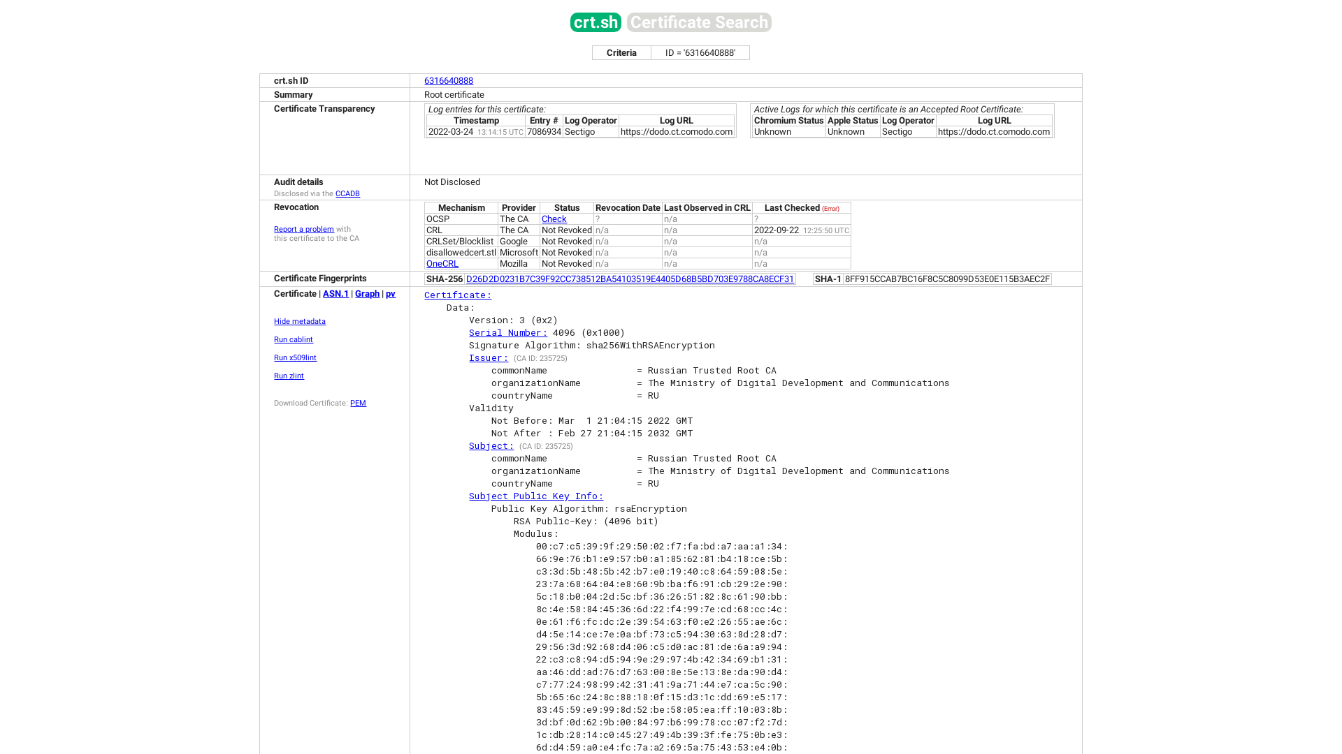Select the disallowedcert.stl mechanism cell
This screenshot has height=754, width=1342.
tap(461, 253)
